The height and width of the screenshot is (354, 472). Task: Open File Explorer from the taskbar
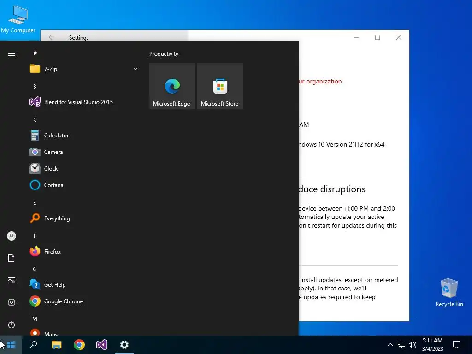[56, 345]
